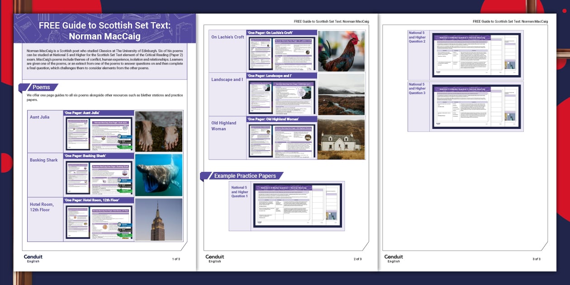Screen dimensions: 570x285
Task: Select the 'Poems' section heading
Action: 41,87
